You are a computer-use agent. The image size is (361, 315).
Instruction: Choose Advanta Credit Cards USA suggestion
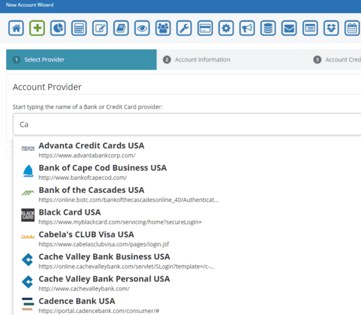pyautogui.click(x=187, y=150)
